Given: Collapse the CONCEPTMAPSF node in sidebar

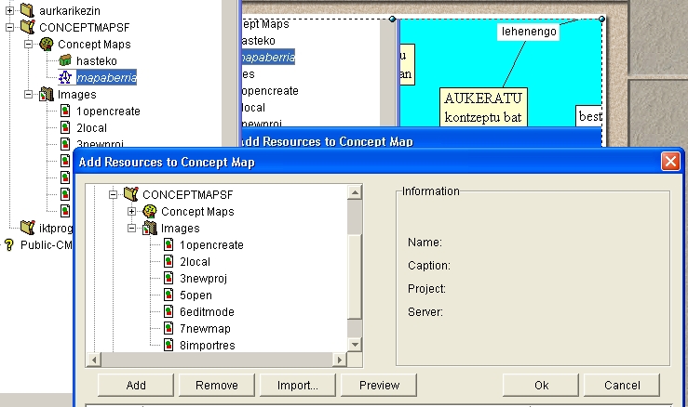Looking at the screenshot, I should click(8, 27).
